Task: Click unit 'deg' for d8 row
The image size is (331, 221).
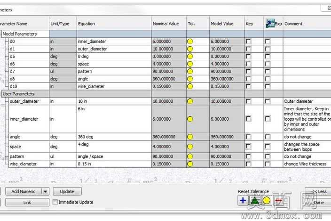Action: coord(63,79)
